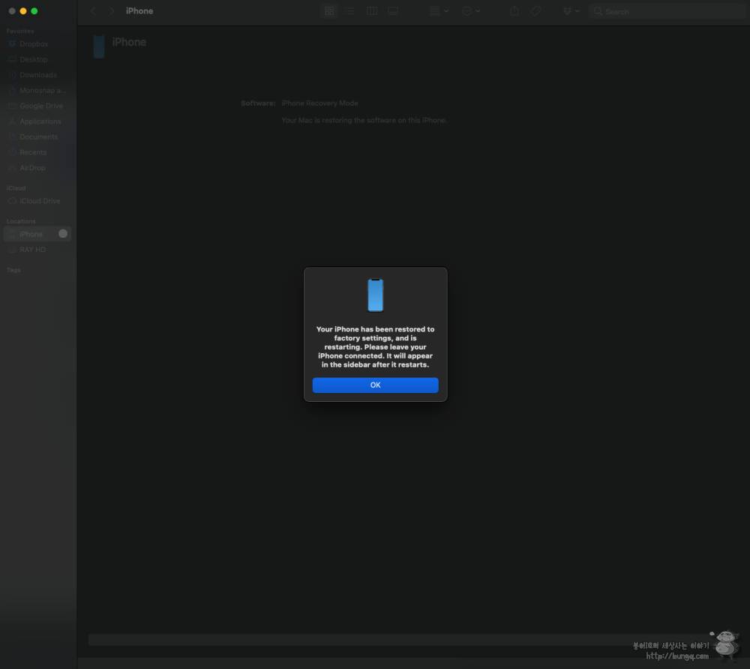Click the 'iPhone Recovery Mode' text
750x669 pixels.
click(319, 103)
